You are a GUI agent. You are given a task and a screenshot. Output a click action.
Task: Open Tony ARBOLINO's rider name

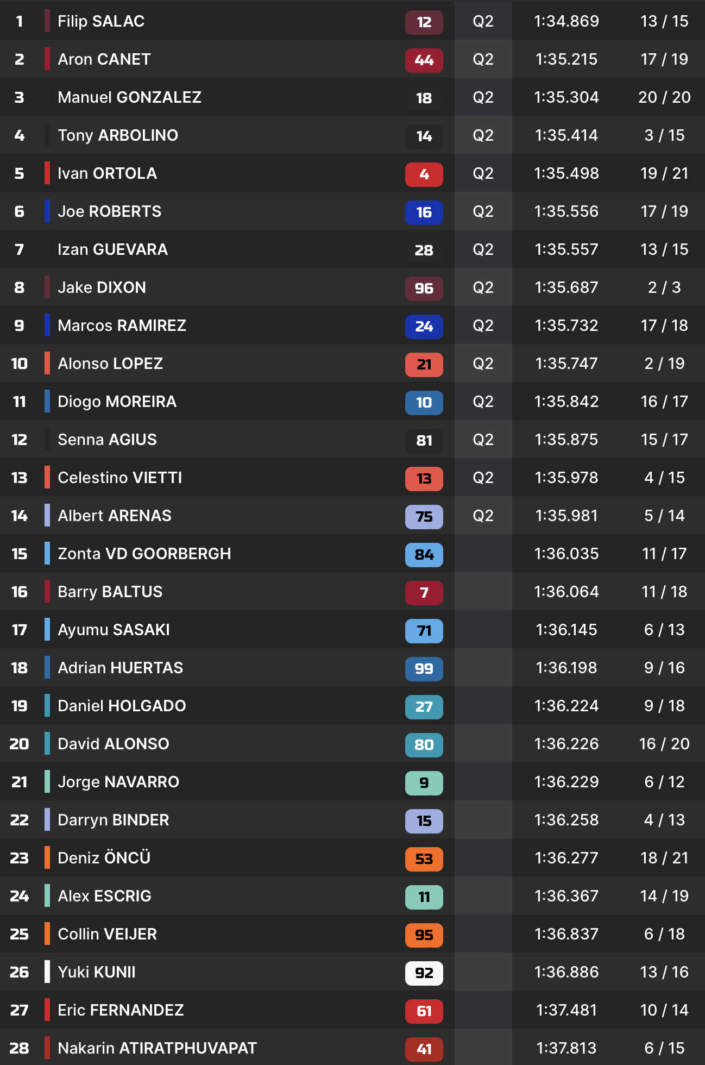click(118, 135)
